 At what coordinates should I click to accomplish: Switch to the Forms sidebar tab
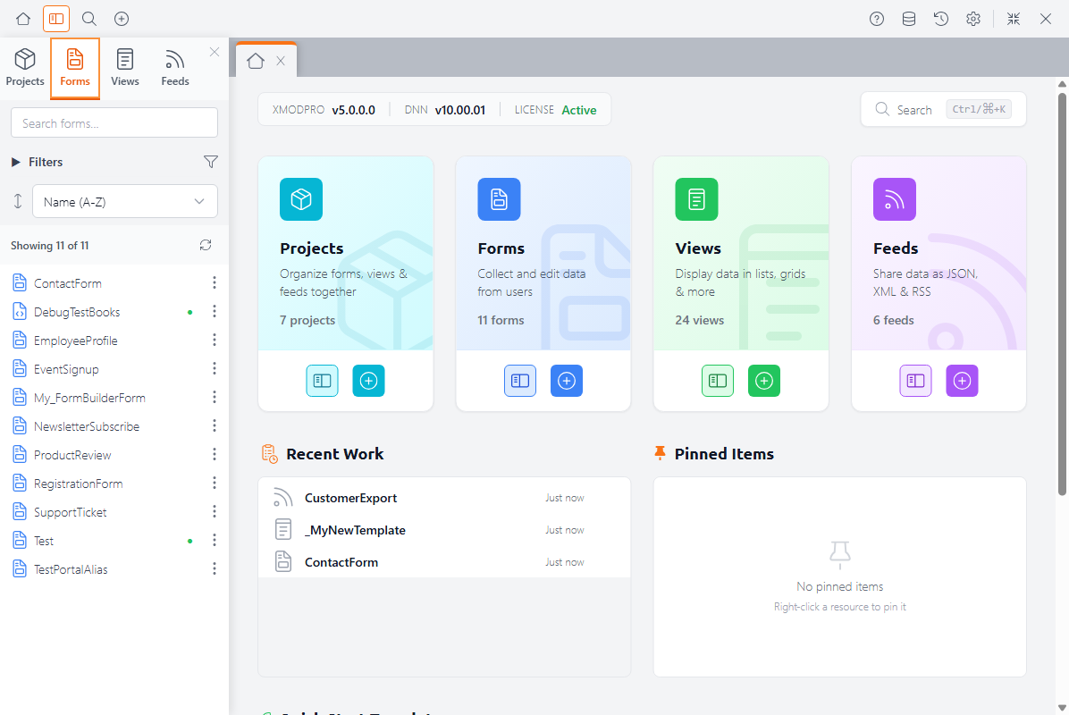click(x=75, y=68)
